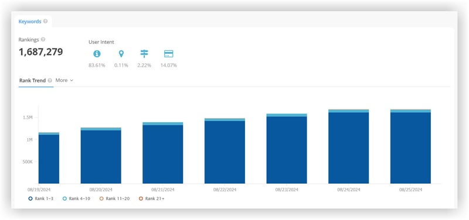The height and width of the screenshot is (220, 469).
Task: Click the transactional intent credit card icon
Action: tap(169, 54)
